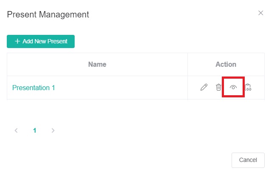Remove the present with the bin icon

[x=218, y=87]
